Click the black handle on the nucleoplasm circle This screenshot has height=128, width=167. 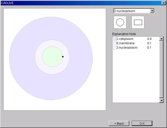click(63, 57)
